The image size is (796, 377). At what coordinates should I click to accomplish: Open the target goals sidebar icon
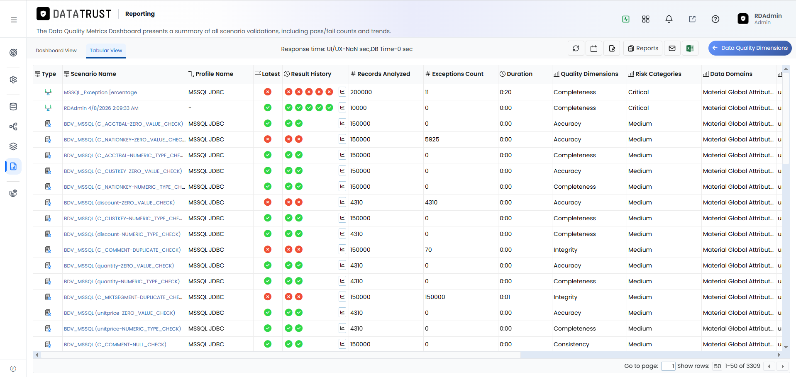(x=13, y=53)
